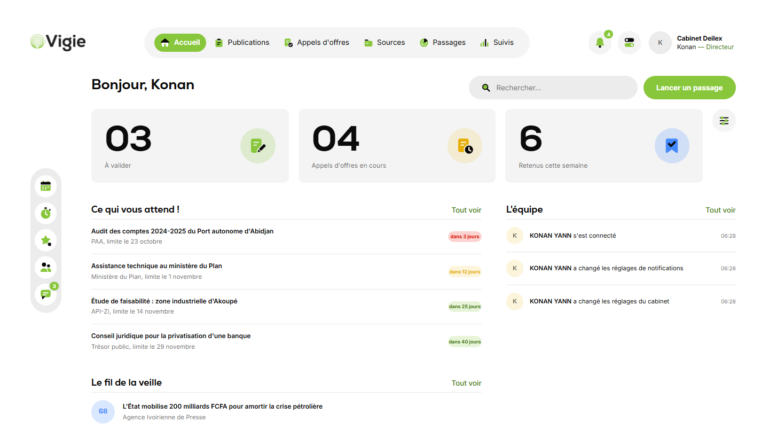Click the 'dans 40 jours' deadline badge
This screenshot has height=438, width=769.
465,342
